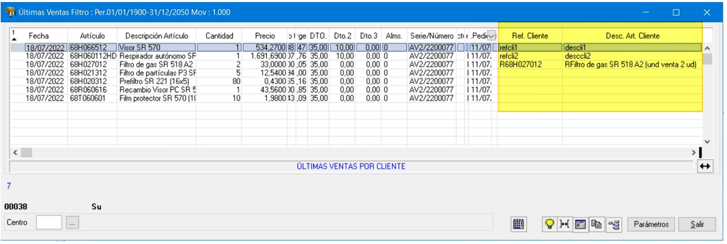Click the horizontal scrollbar right arrow
Viewport: 727px width, 244px height.
pos(694,152)
